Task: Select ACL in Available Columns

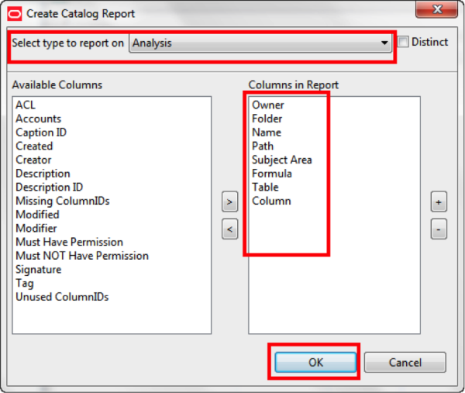Action: (26, 105)
